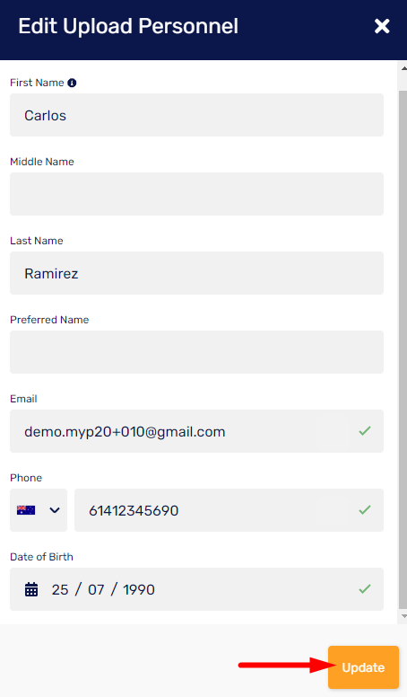Viewport: 407px width, 697px height.
Task: Click the Australian flag icon
Action: [x=26, y=510]
